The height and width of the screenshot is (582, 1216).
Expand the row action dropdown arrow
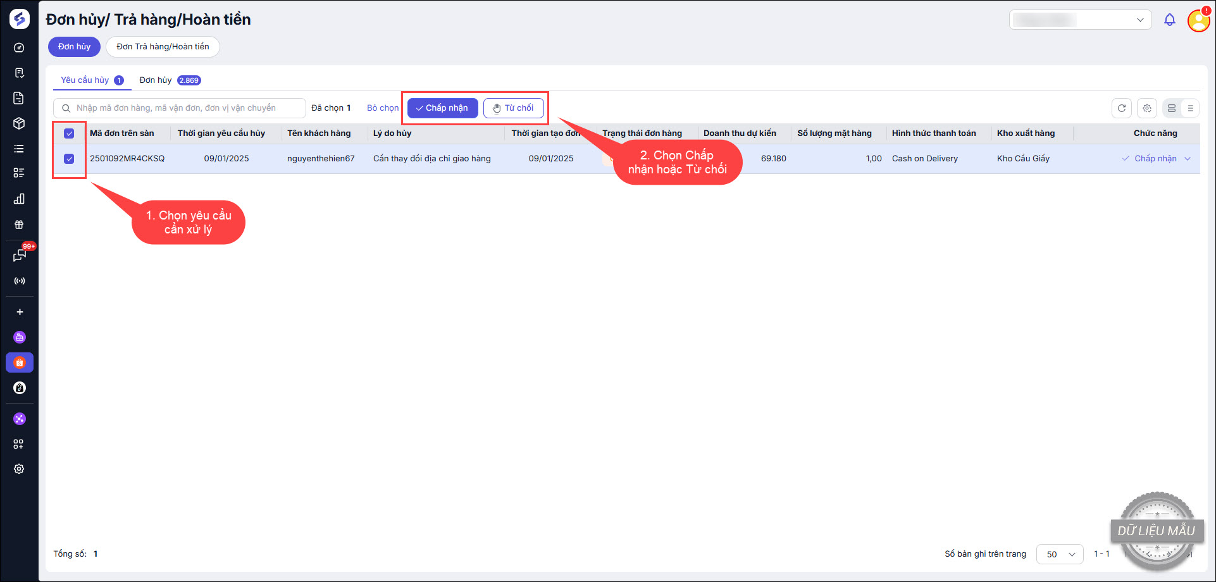1188,159
